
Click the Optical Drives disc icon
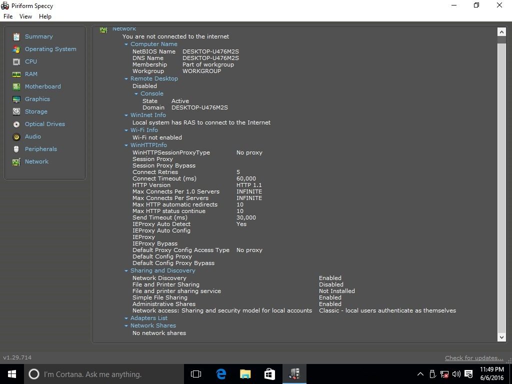click(x=16, y=124)
